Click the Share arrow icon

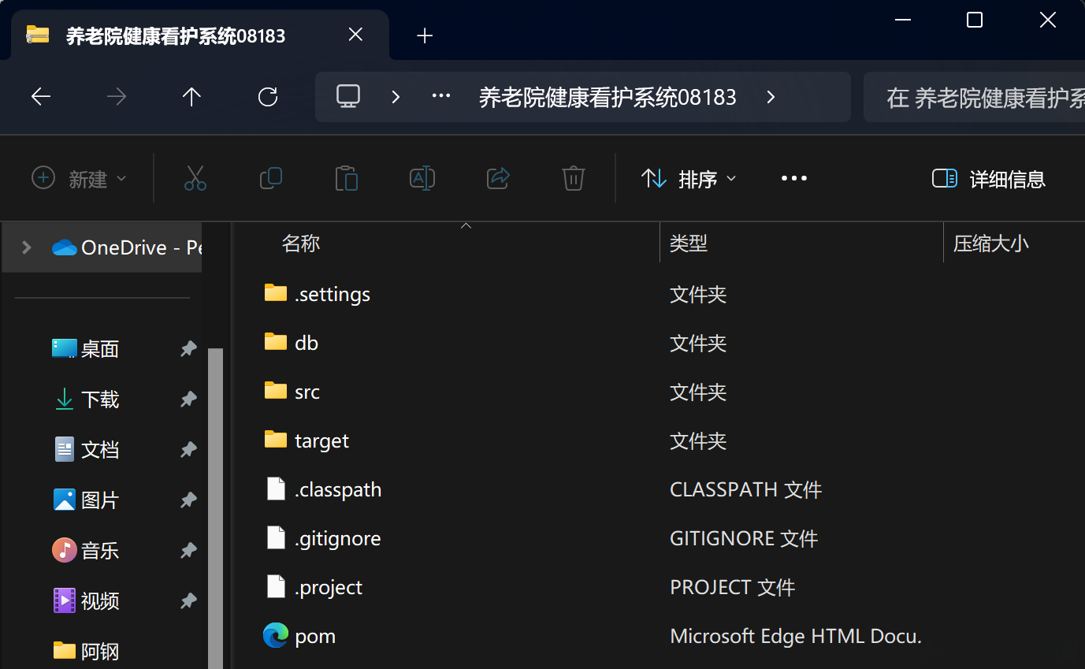tap(498, 178)
